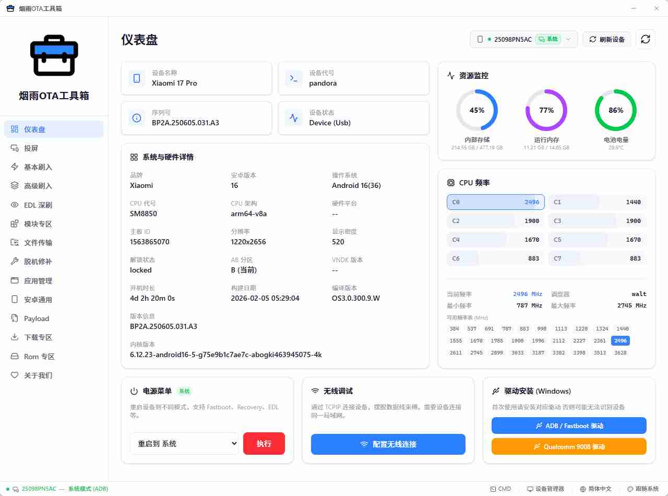Open the 设备管理器 from the status bar

546,489
